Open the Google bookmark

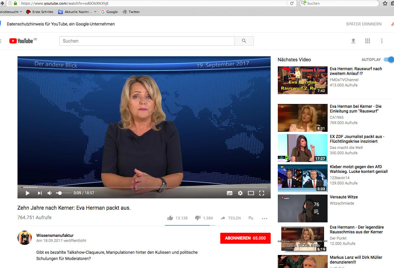pos(109,12)
